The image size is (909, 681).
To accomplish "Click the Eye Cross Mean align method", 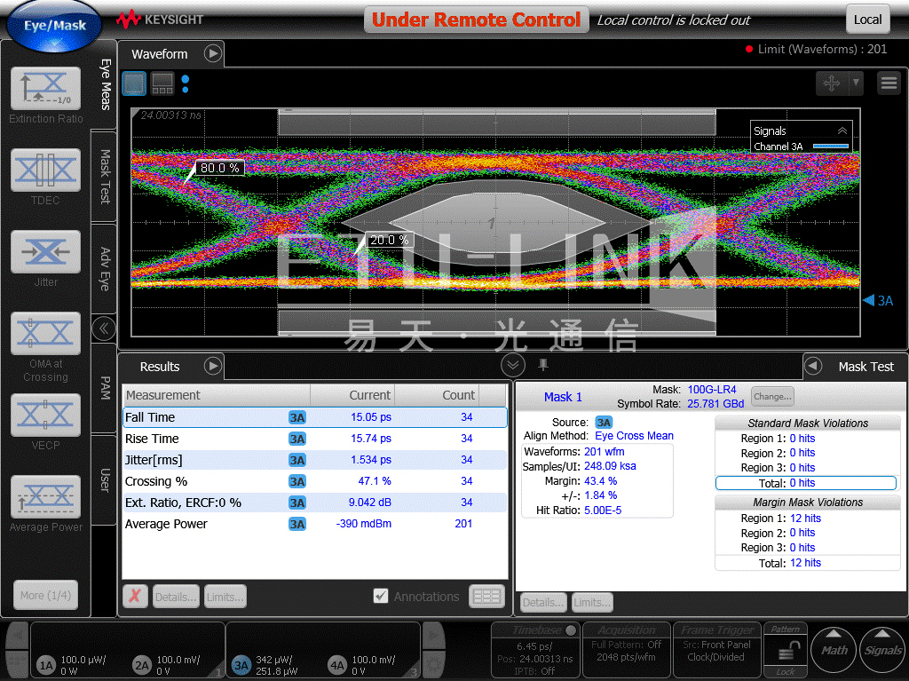I will (x=634, y=436).
